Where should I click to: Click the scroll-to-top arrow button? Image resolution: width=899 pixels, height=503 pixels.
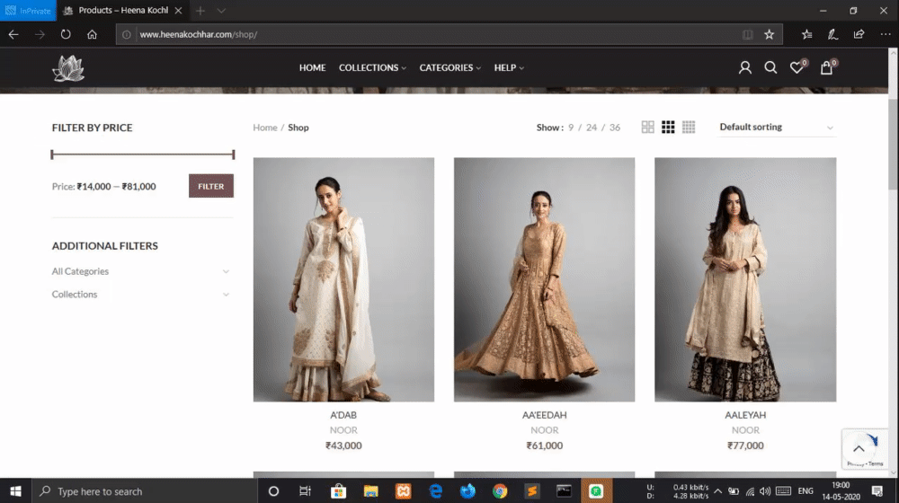859,448
